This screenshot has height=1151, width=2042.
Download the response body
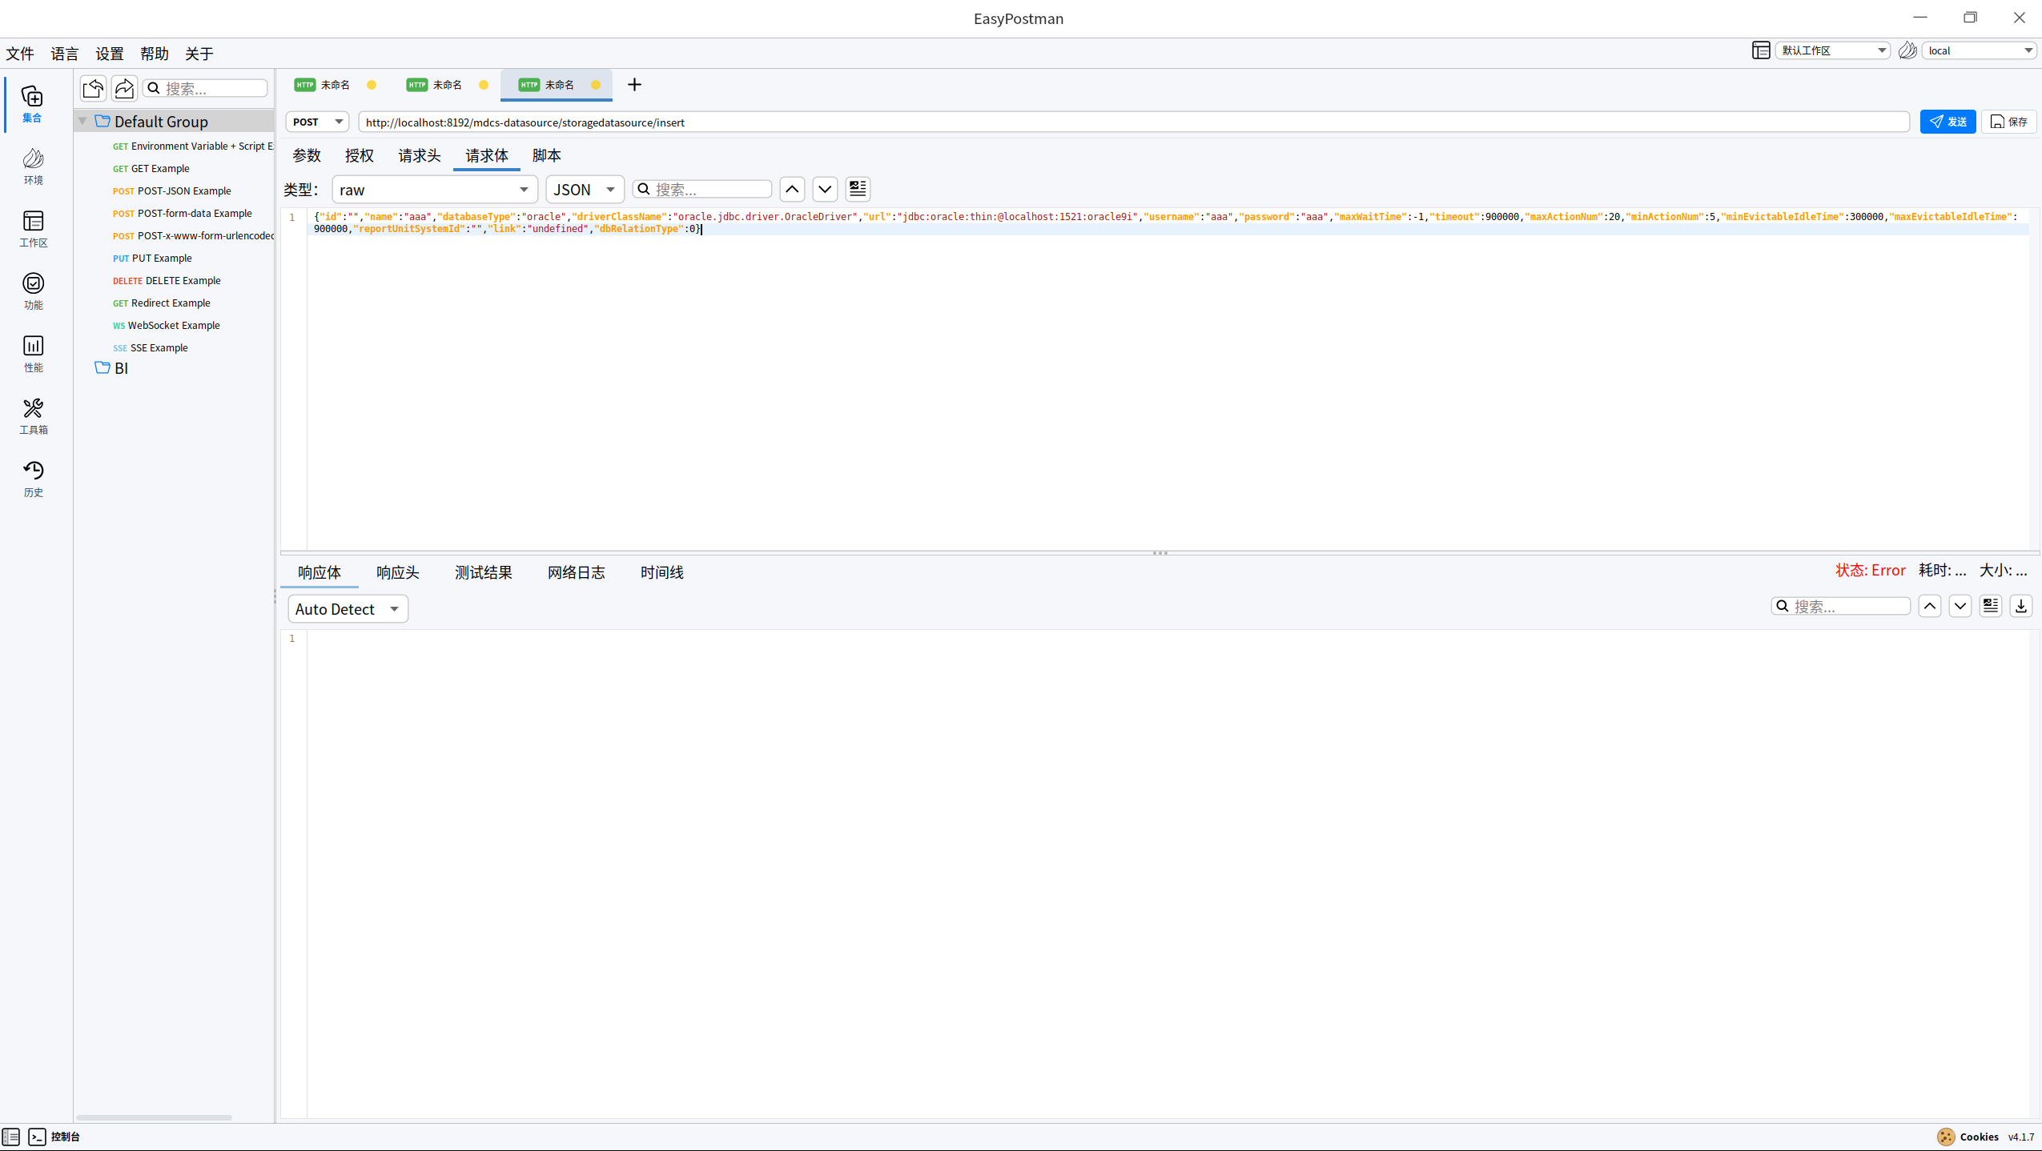2021,606
